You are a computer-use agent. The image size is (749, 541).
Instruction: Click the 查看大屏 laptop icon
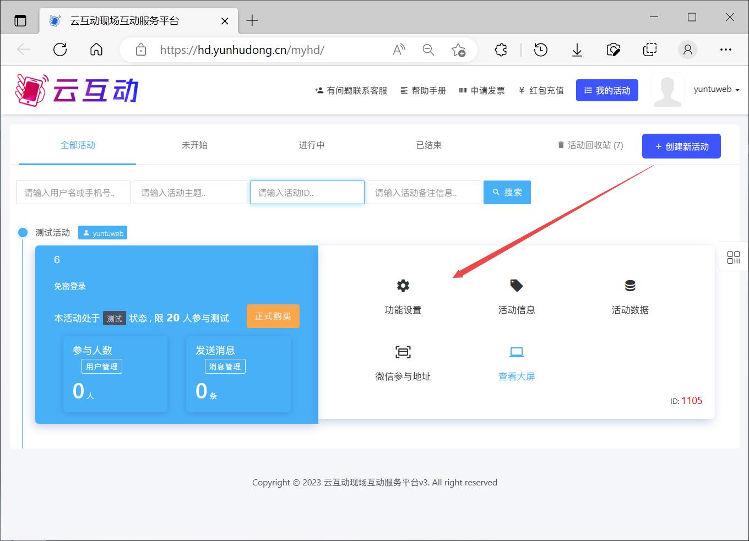coord(517,352)
